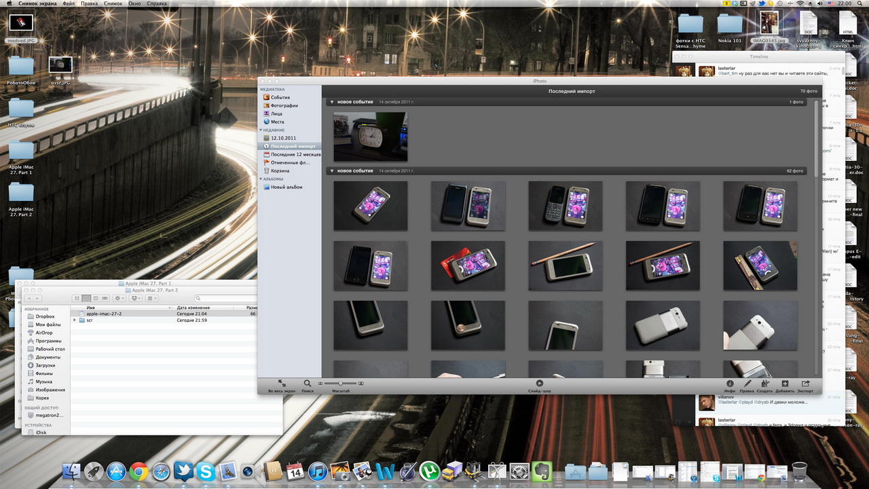Adjust the Масштаб zoom slider in iPhoto

341,384
